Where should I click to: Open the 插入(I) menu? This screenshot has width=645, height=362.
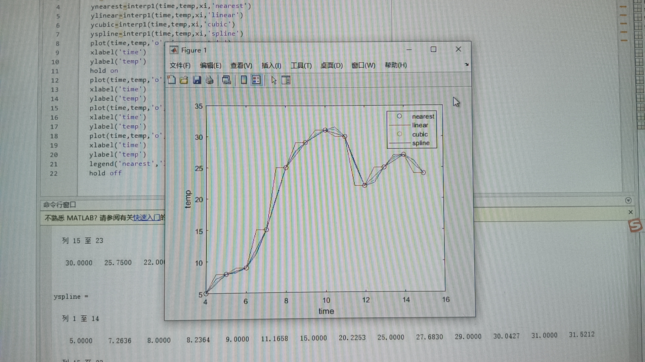tap(271, 65)
